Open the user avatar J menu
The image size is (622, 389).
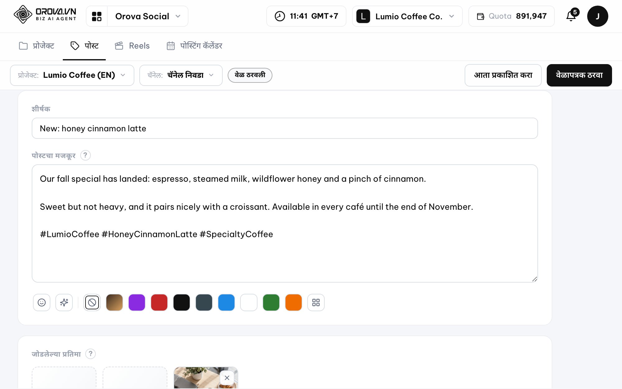coord(597,16)
